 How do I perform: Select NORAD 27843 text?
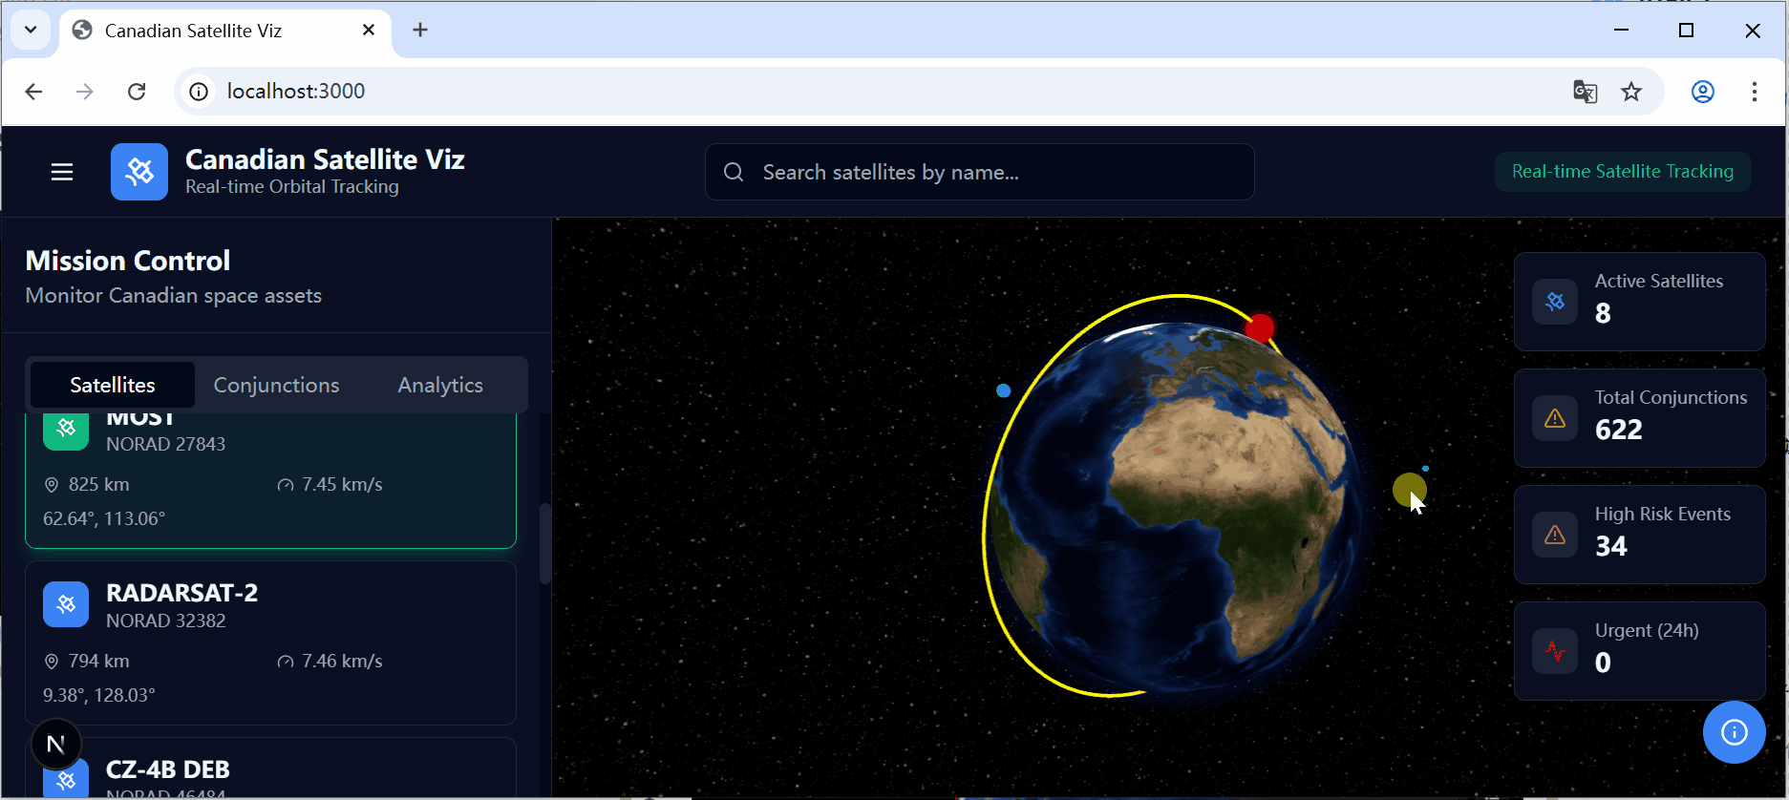166,444
